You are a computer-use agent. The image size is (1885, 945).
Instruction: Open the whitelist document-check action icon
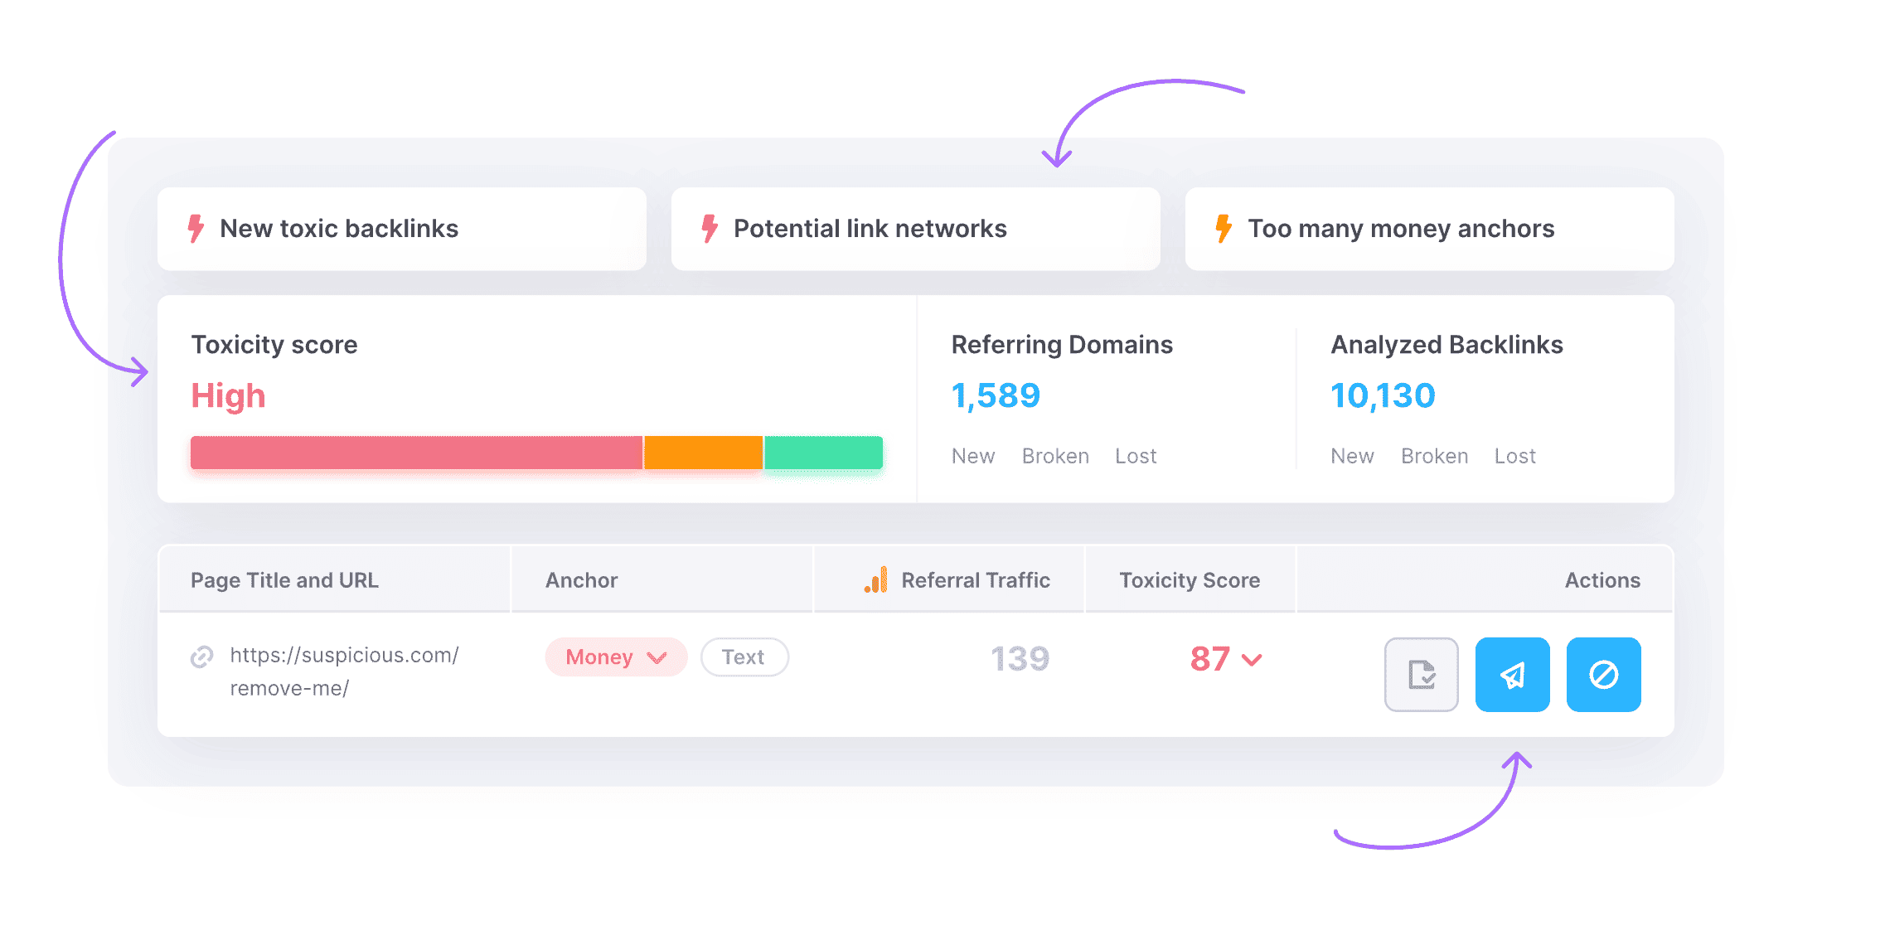click(x=1421, y=674)
